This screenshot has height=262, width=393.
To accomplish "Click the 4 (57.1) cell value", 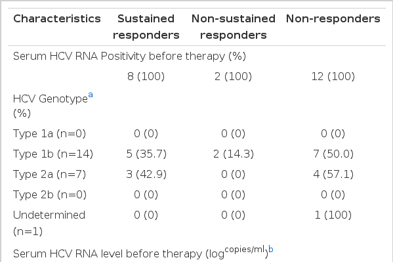I will click(333, 174).
